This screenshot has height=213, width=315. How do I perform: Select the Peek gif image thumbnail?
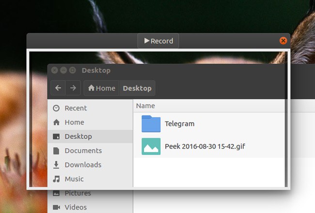click(x=151, y=146)
